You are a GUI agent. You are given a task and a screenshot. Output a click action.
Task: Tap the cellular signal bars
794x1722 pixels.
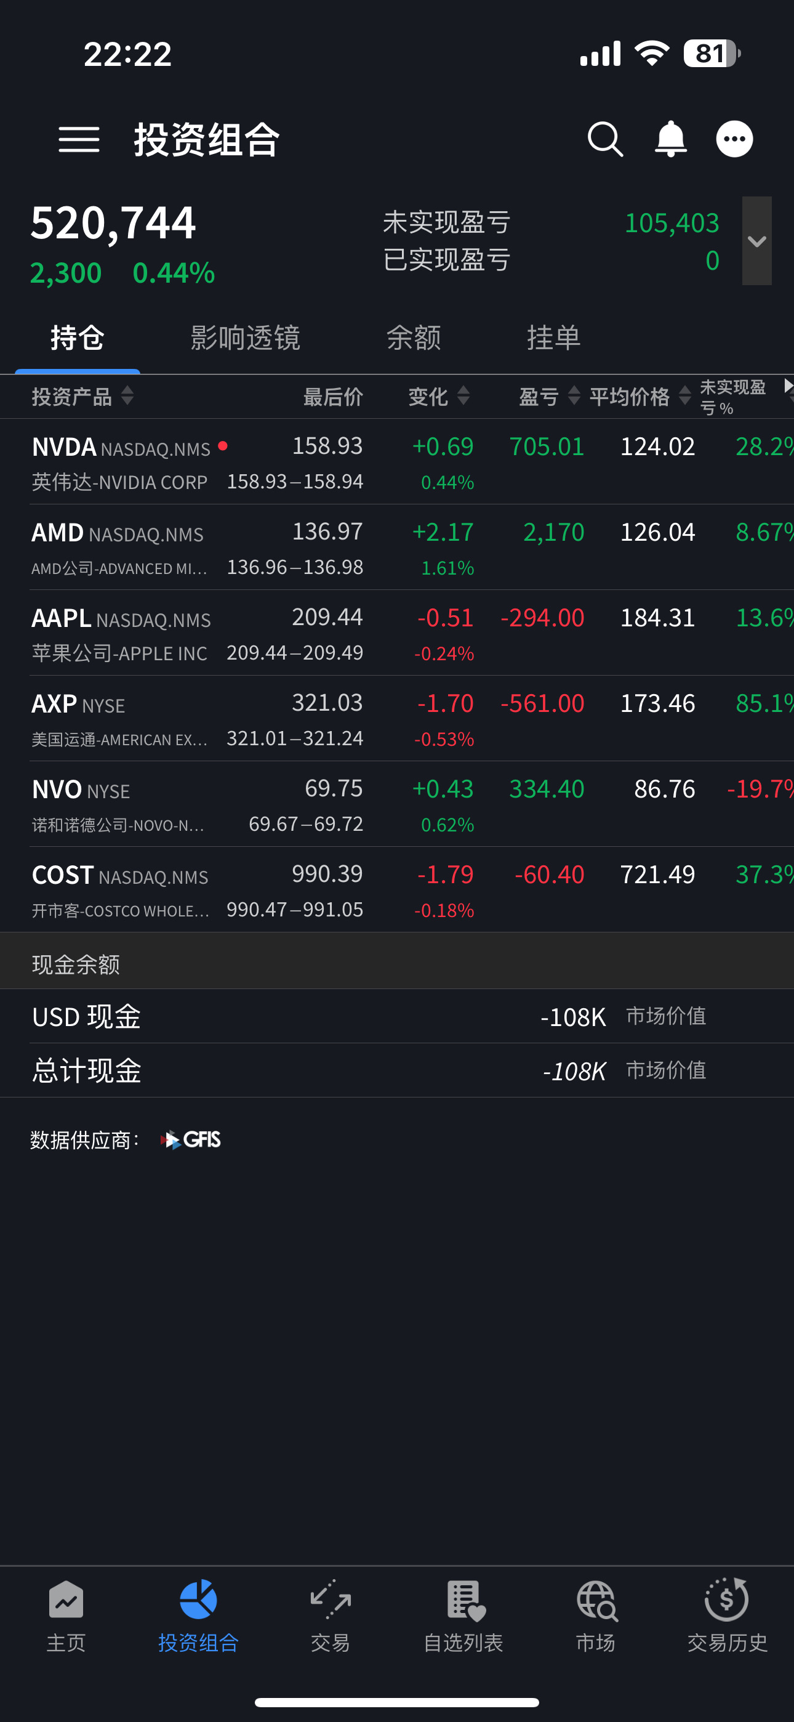[600, 54]
